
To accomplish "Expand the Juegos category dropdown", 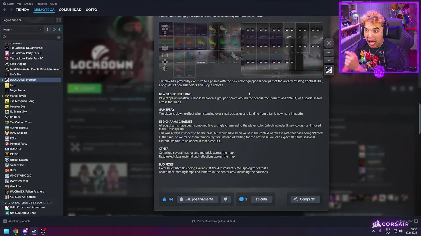I will tap(22, 29).
